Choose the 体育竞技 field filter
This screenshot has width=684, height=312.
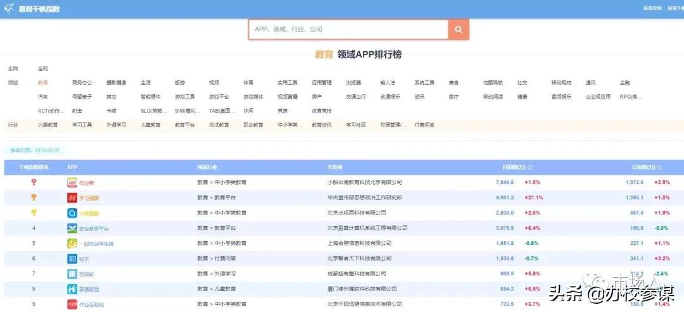click(x=322, y=111)
